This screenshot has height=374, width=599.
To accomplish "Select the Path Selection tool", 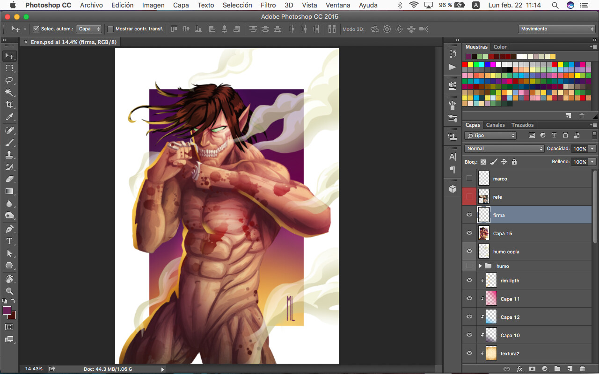I will point(9,253).
